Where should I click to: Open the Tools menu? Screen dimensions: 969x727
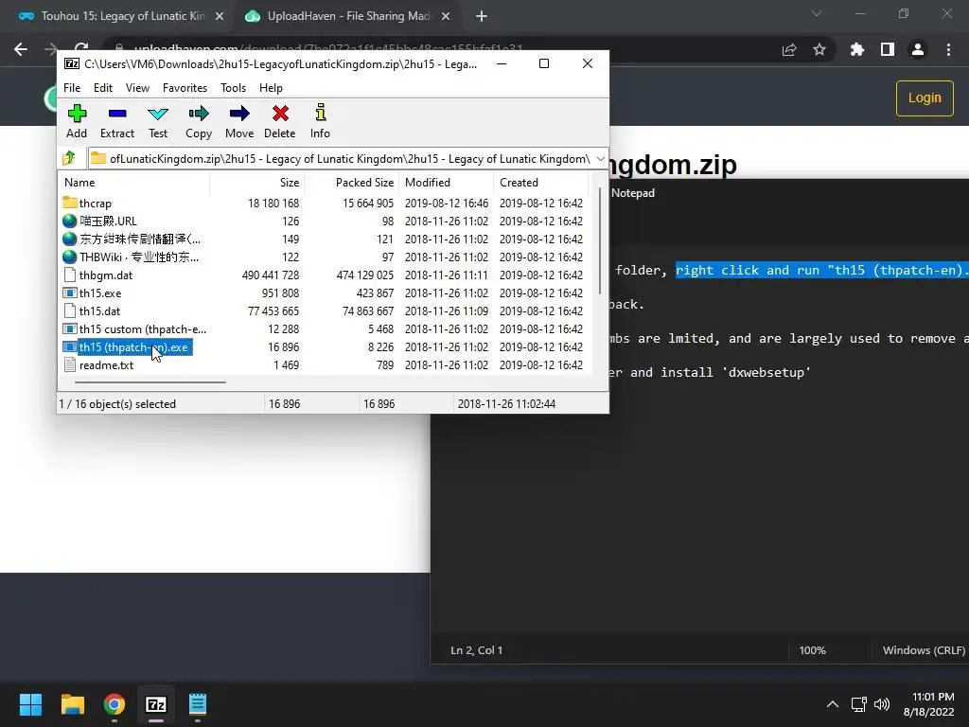(233, 88)
